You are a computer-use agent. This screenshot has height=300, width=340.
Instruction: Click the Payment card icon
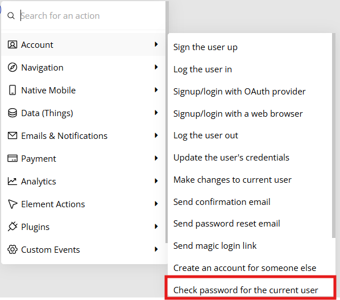pyautogui.click(x=13, y=158)
